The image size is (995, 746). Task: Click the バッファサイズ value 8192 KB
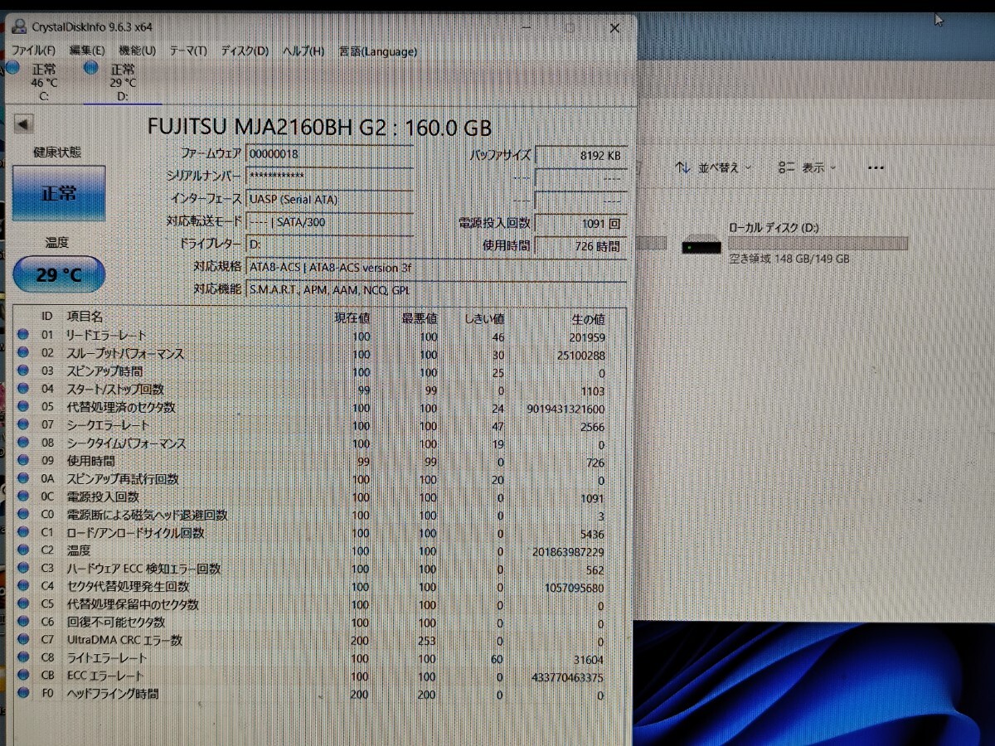pyautogui.click(x=580, y=155)
